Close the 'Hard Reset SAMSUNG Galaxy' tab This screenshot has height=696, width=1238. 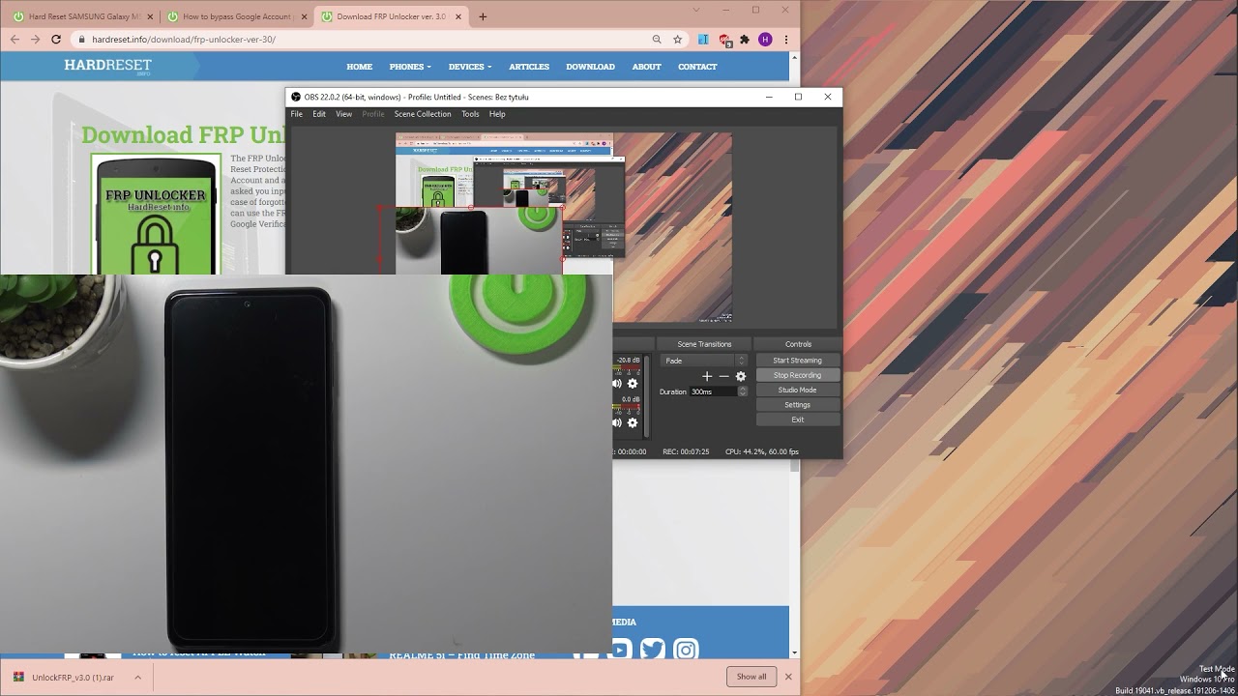point(150,16)
